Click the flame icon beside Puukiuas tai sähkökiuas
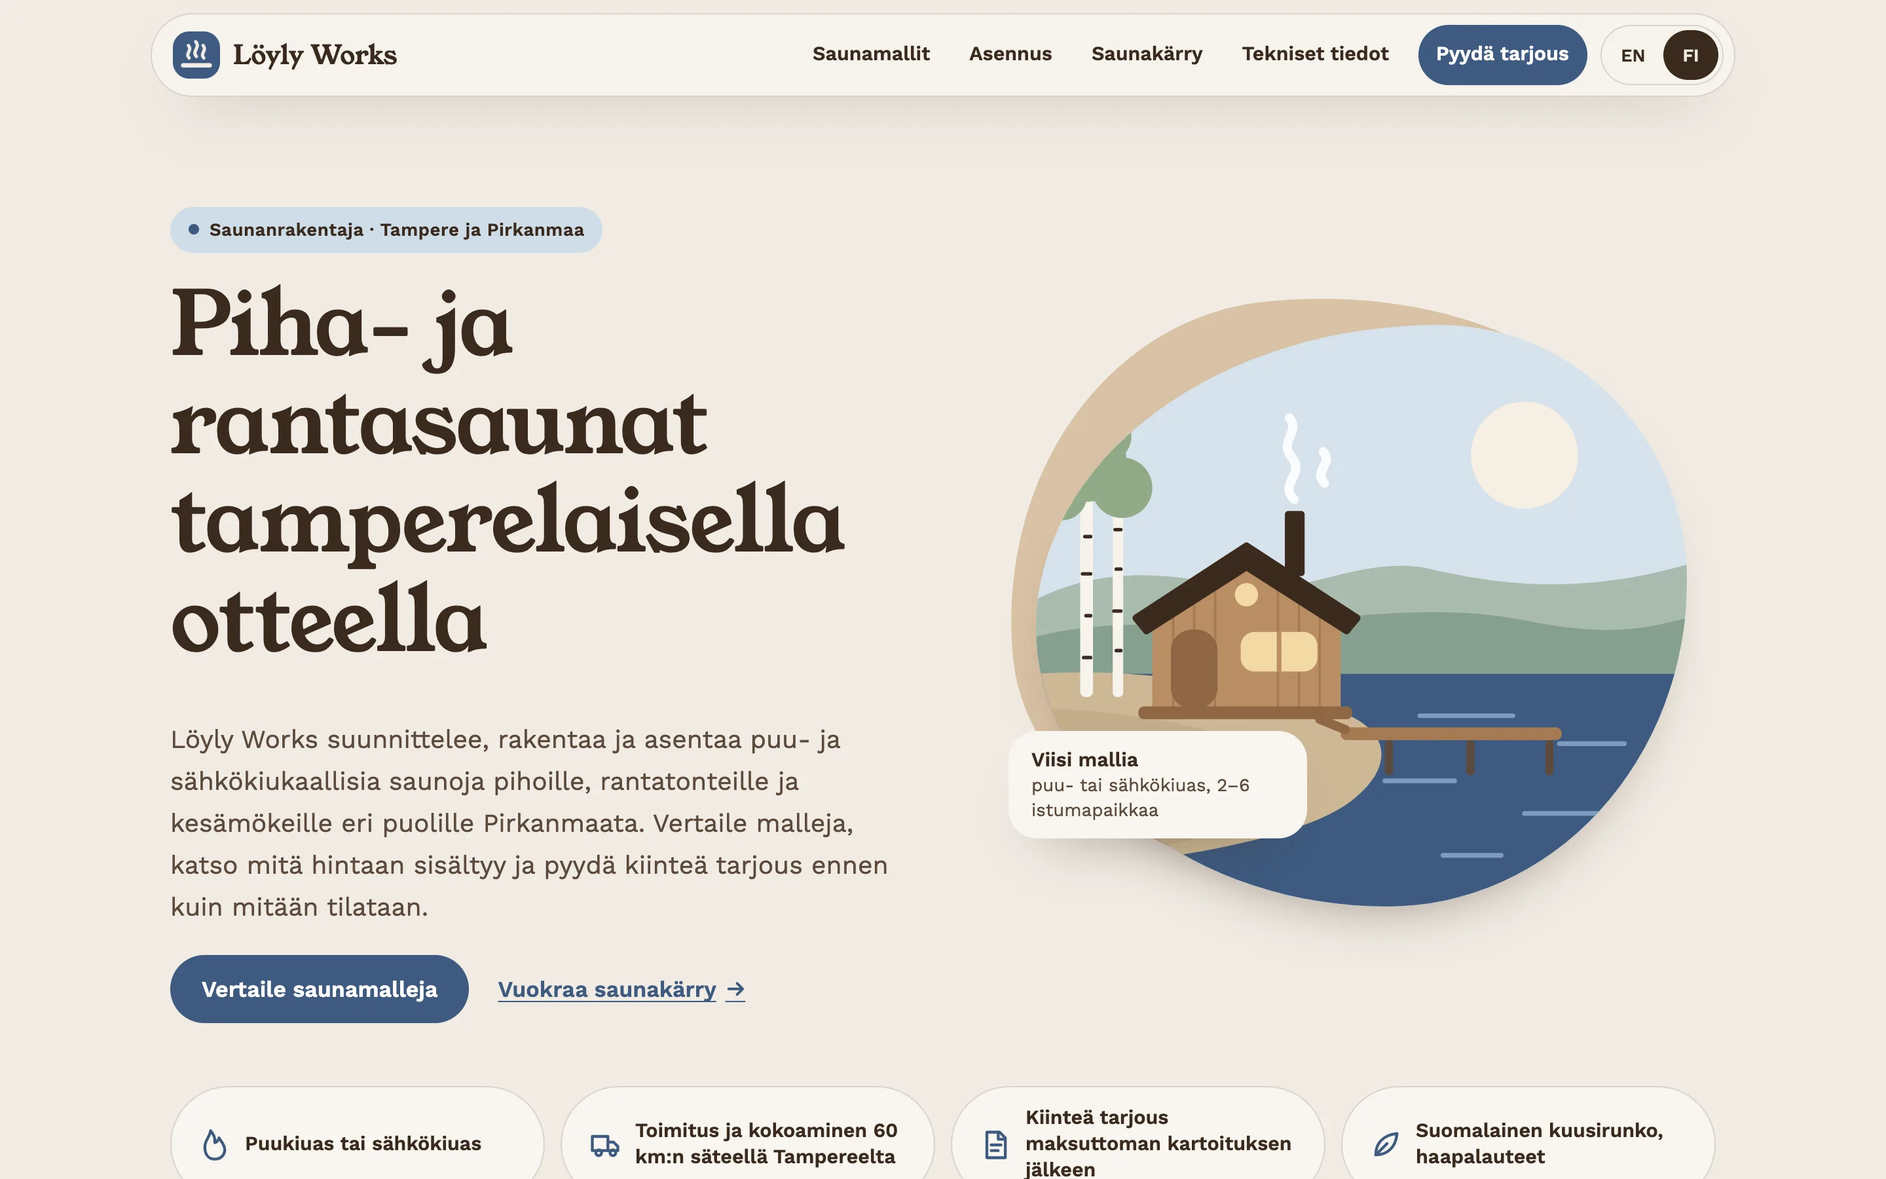1886x1179 pixels. point(214,1144)
